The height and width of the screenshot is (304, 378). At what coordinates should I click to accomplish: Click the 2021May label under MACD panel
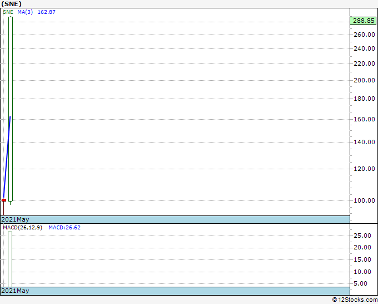pos(15,291)
